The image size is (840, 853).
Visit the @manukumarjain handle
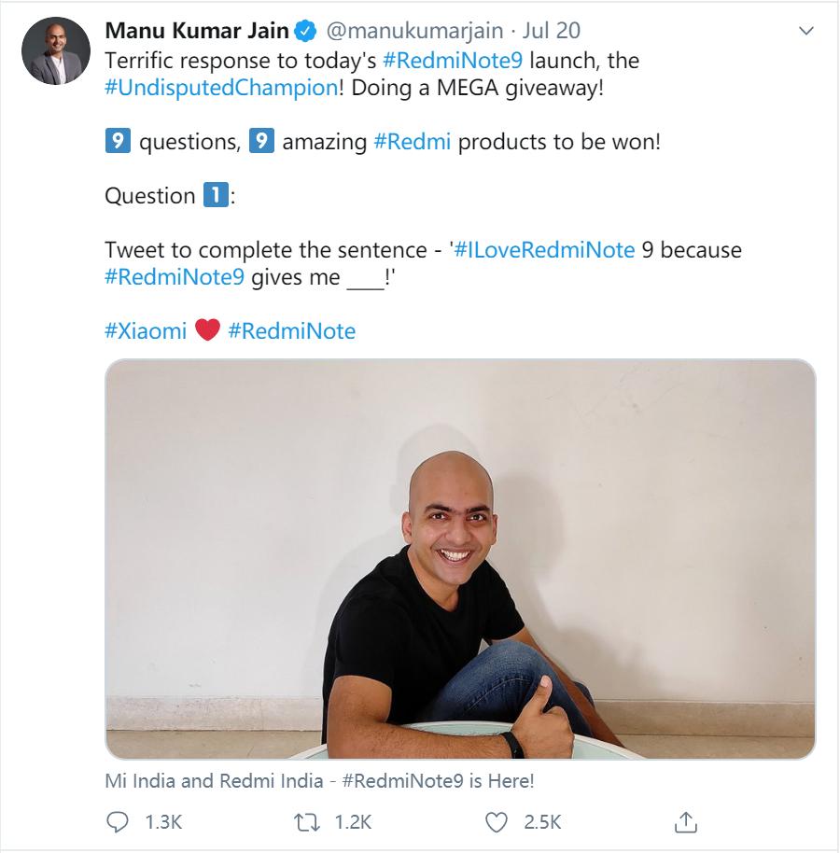pos(413,31)
